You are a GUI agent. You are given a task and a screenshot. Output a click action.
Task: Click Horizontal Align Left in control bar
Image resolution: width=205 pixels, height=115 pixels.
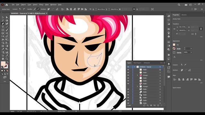[x=68, y=9]
